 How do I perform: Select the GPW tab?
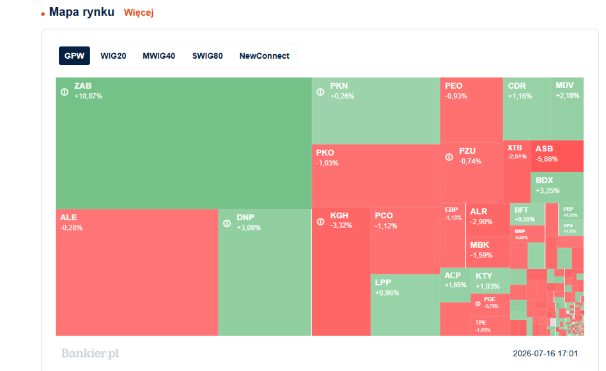coord(74,56)
